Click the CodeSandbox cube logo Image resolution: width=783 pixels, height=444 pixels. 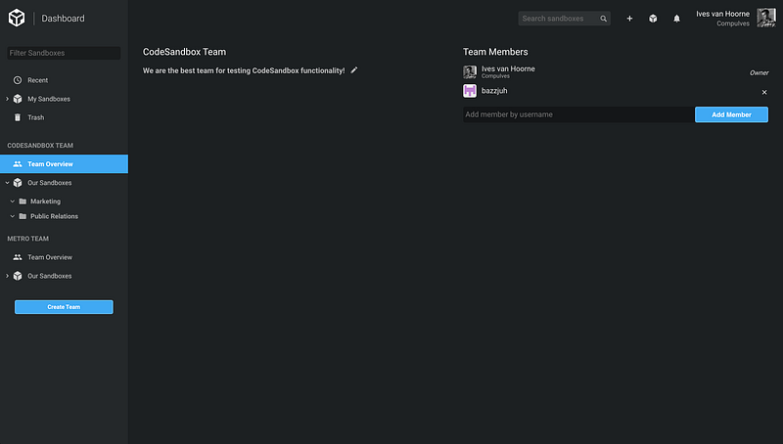17,18
